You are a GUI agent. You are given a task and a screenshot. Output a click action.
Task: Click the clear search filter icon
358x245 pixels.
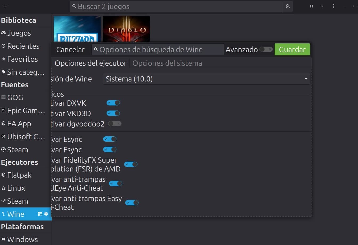coord(288,6)
